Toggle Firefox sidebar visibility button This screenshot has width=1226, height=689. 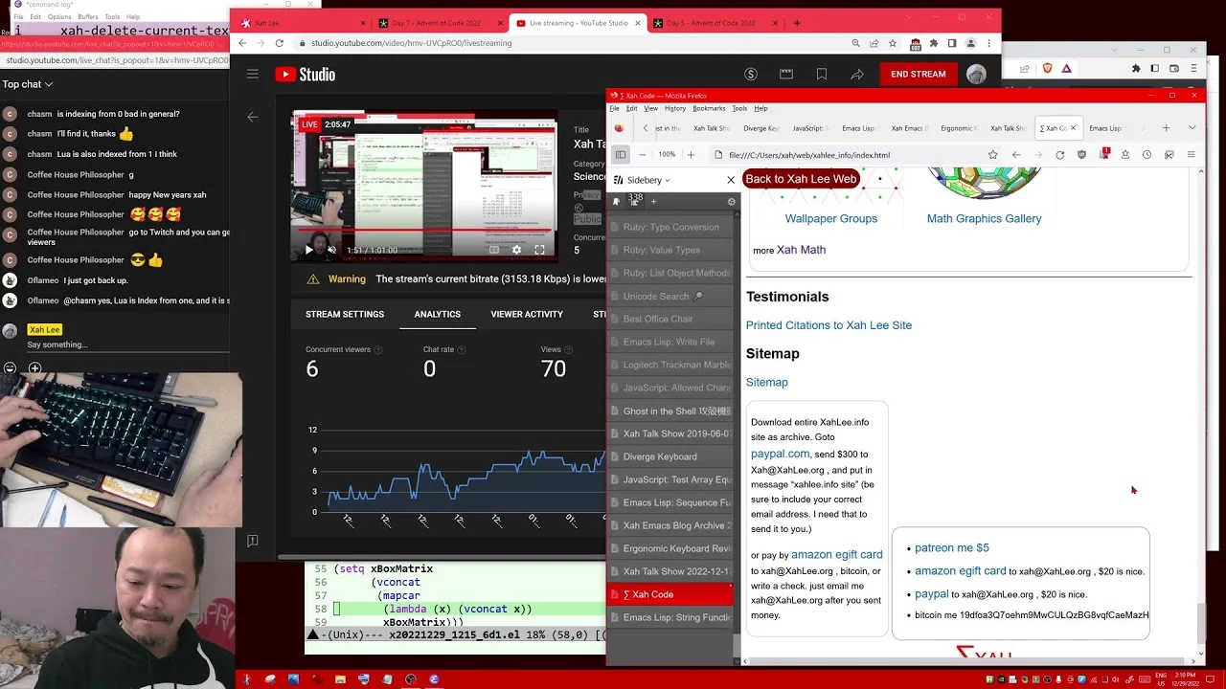point(621,154)
